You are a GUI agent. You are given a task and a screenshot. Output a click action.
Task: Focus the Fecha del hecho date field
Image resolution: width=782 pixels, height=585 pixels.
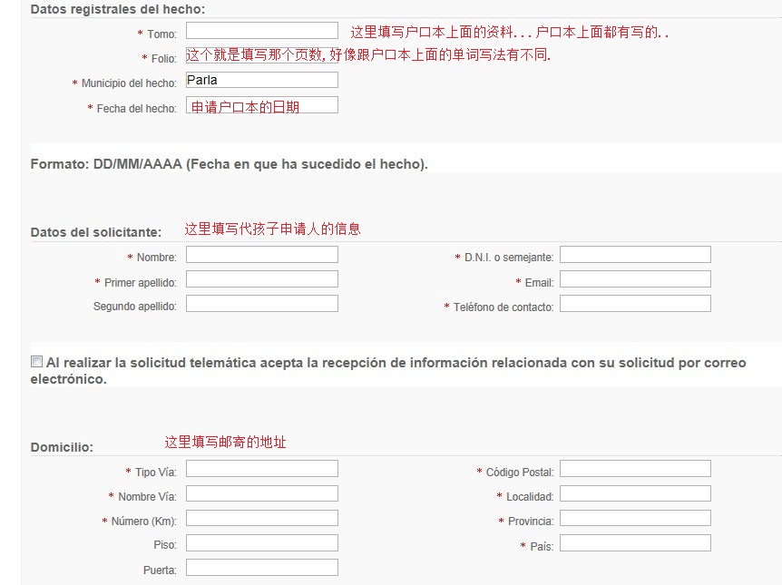(x=261, y=106)
